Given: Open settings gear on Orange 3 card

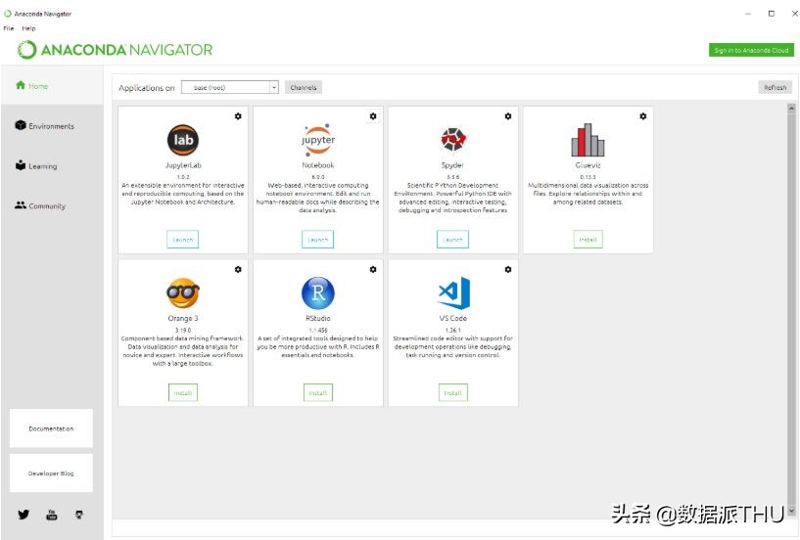Looking at the screenshot, I should point(238,269).
